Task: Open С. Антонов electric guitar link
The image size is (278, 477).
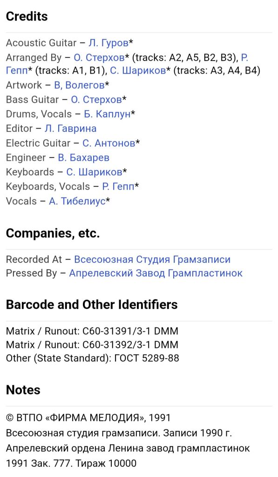Action: (x=109, y=143)
